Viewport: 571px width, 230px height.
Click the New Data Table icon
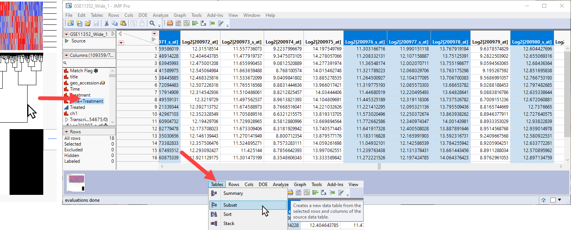tap(70, 23)
